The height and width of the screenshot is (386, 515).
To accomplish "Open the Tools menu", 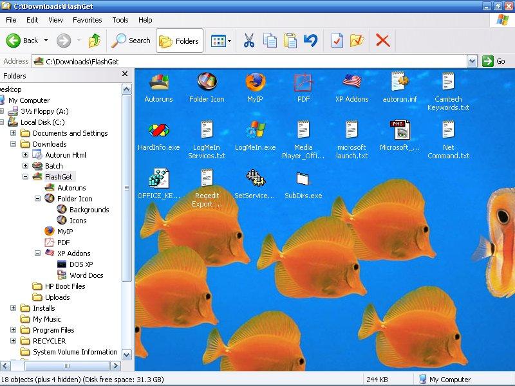I will click(x=120, y=20).
